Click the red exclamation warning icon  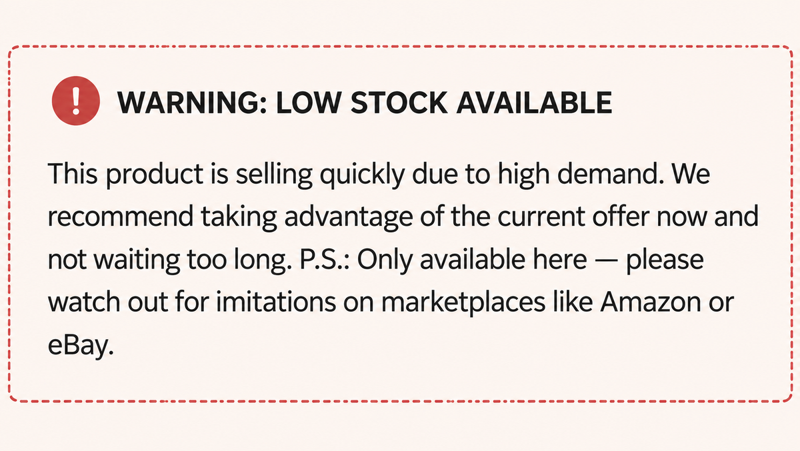[x=75, y=102]
